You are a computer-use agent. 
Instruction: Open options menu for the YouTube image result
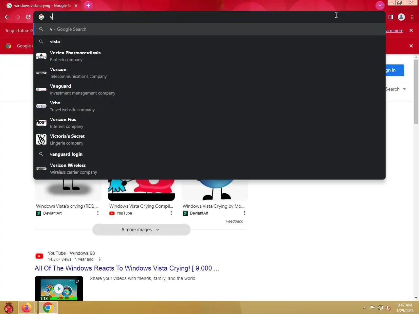coord(171,213)
